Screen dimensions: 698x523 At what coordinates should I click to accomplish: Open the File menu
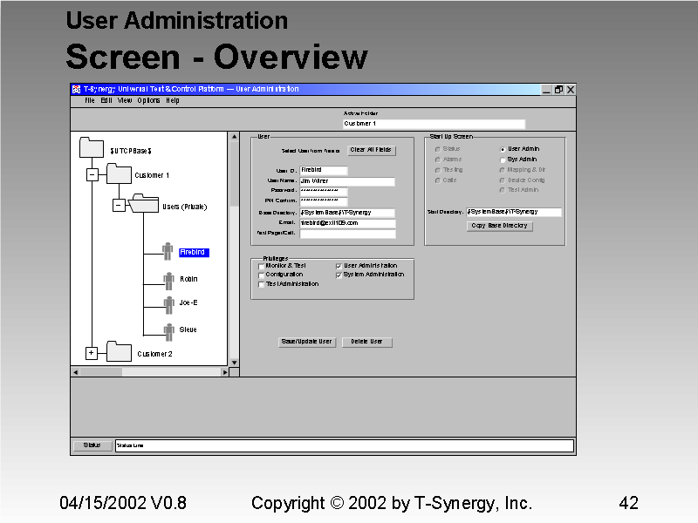[x=90, y=100]
